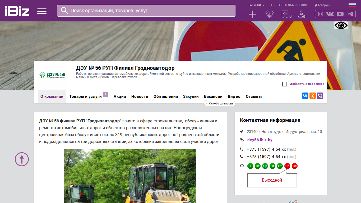
Task: Expand the Закупки dropdown in header
Action: point(256,5)
